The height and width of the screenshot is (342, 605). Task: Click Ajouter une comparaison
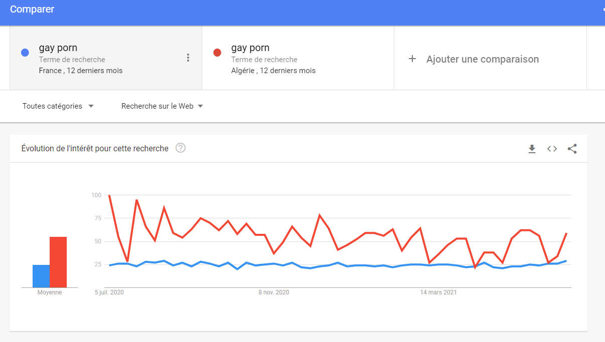[x=482, y=59]
